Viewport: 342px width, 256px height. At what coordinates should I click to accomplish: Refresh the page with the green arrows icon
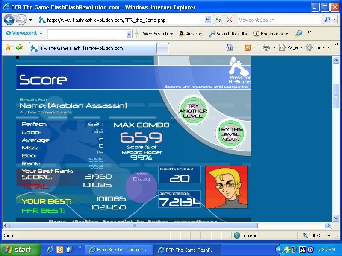[218, 20]
